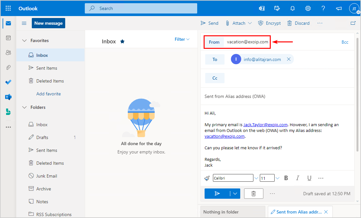Open font size dropdown arrow
Screen dimensions: 361x218
[x=277, y=178]
